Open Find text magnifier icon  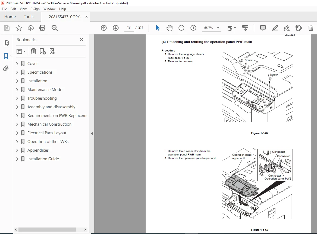(55, 28)
